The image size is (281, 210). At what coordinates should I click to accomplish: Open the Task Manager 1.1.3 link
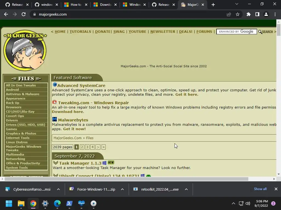click(x=80, y=163)
